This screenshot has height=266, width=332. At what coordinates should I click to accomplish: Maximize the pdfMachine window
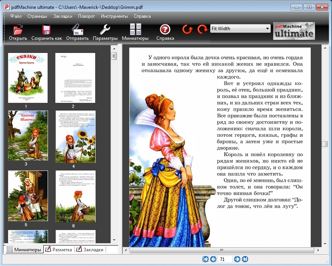(309, 7)
